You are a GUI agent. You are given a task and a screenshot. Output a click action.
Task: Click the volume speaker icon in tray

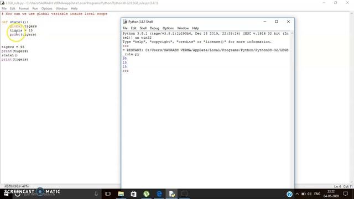(x=310, y=194)
